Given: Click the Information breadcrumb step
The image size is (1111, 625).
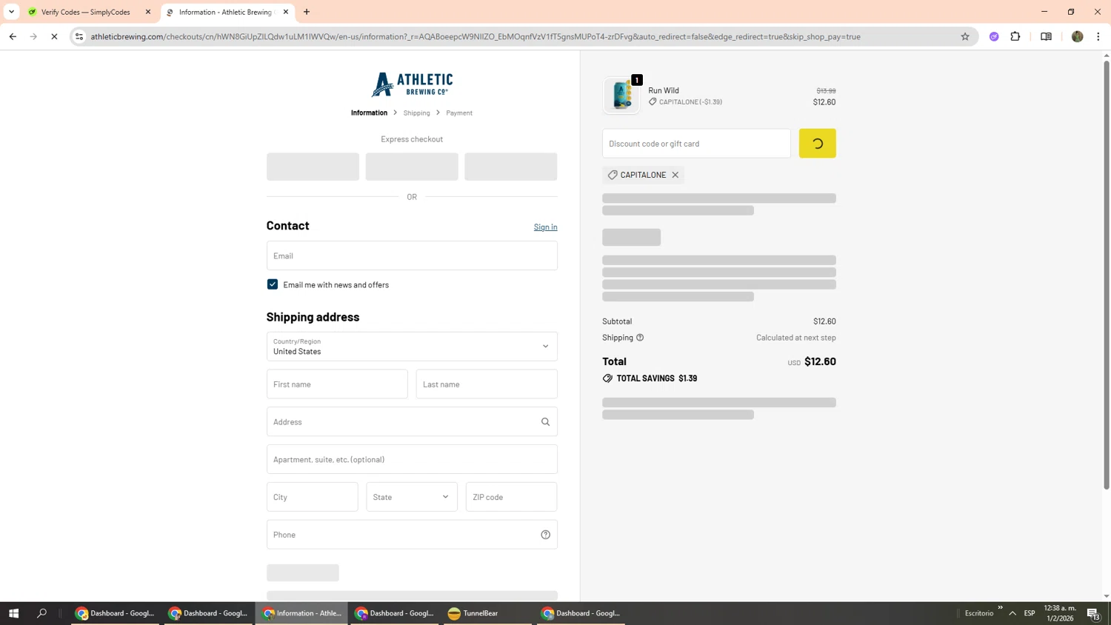Looking at the screenshot, I should coord(369,113).
